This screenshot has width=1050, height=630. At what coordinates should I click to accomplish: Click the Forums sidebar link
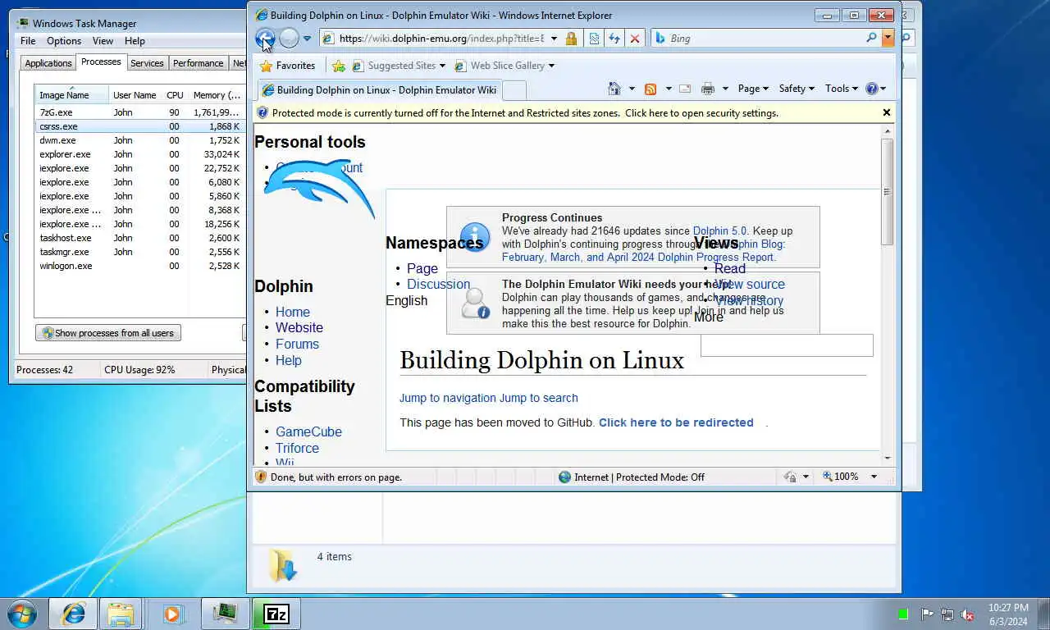point(297,344)
